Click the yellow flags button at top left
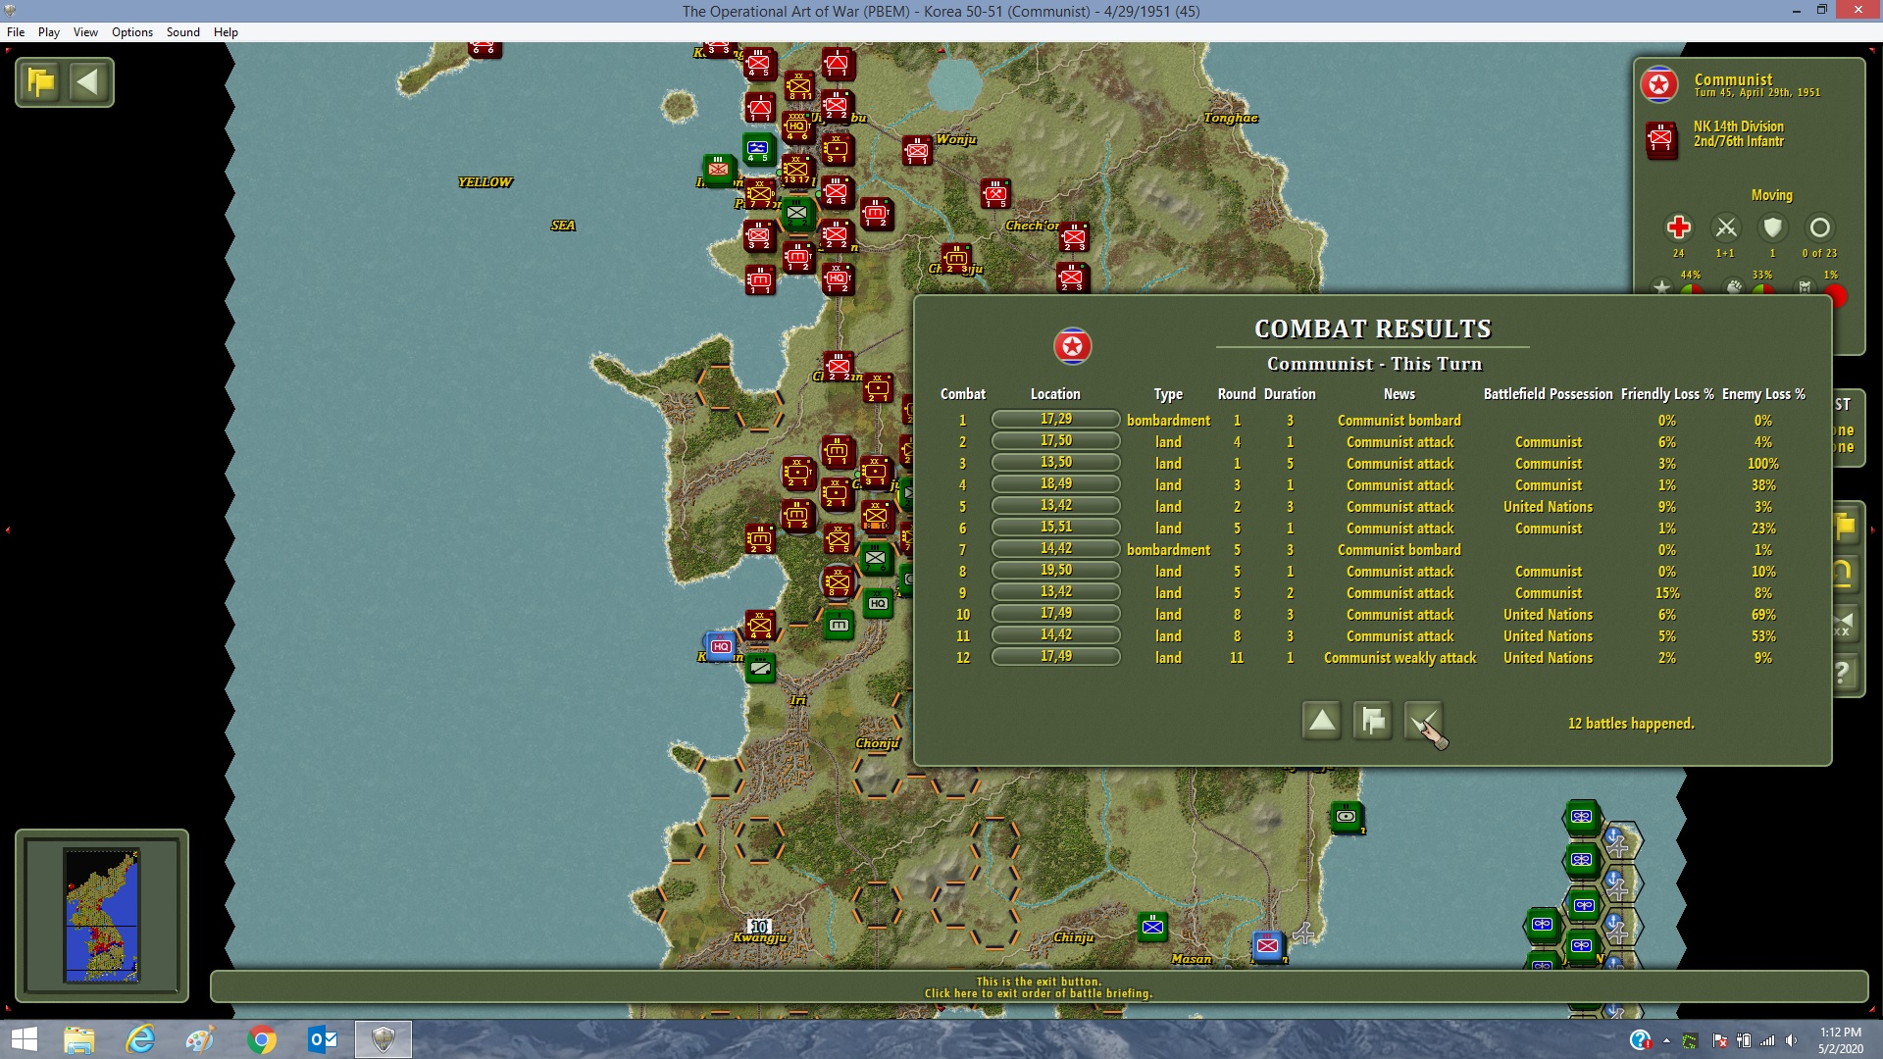Viewport: 1883px width, 1059px height. [x=41, y=81]
